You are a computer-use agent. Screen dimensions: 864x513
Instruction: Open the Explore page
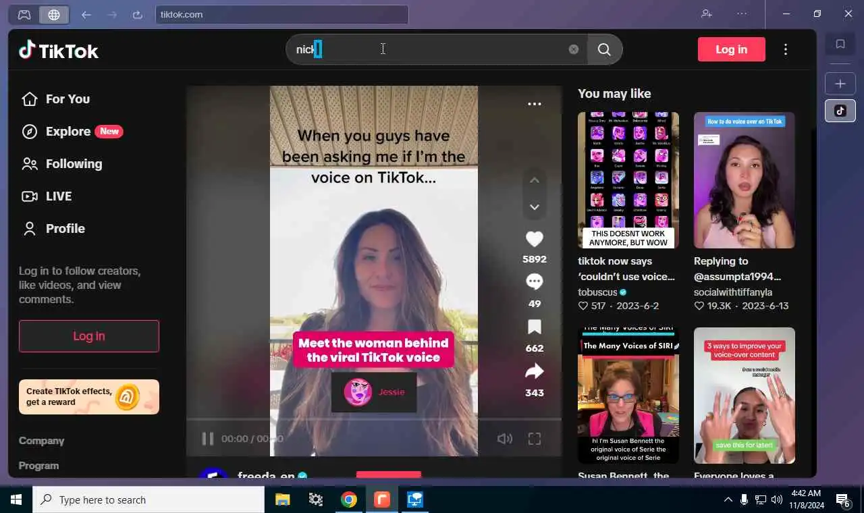point(72,132)
